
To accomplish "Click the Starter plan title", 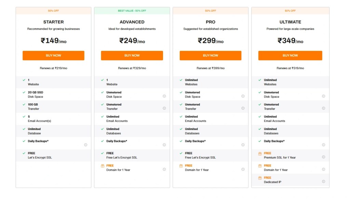I will (53, 22).
